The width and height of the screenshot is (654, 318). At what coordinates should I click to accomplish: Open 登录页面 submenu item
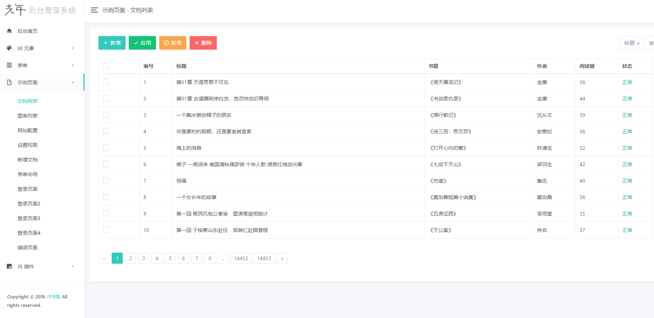coord(28,189)
